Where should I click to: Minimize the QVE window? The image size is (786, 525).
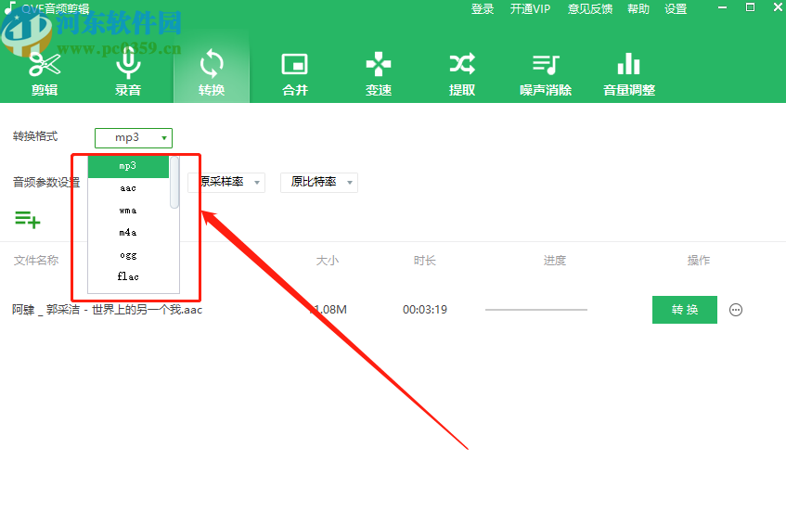pyautogui.click(x=722, y=7)
